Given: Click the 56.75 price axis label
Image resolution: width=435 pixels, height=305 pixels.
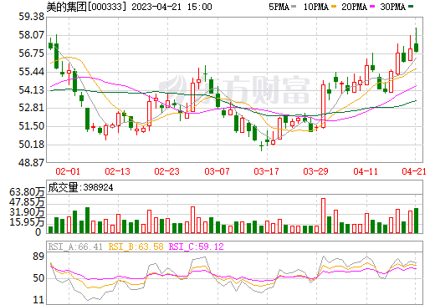Looking at the screenshot, I should [32, 53].
